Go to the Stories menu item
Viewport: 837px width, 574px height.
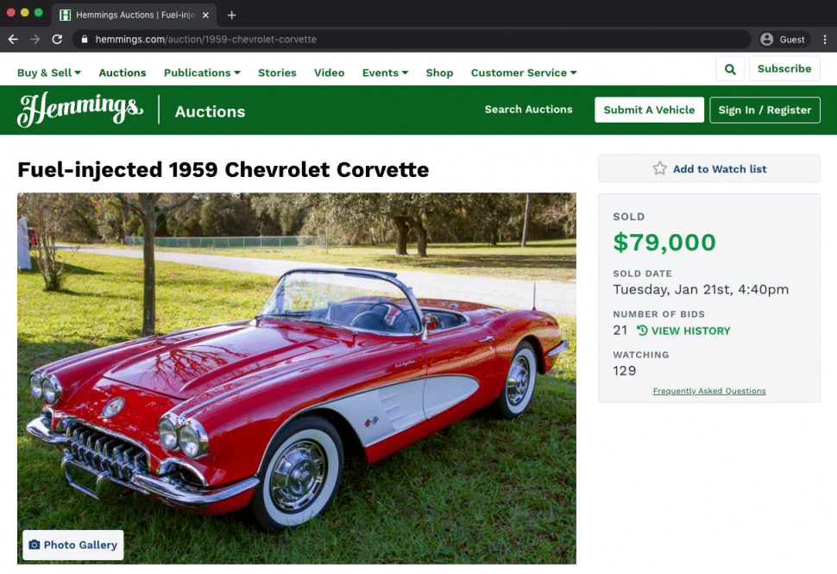click(277, 73)
